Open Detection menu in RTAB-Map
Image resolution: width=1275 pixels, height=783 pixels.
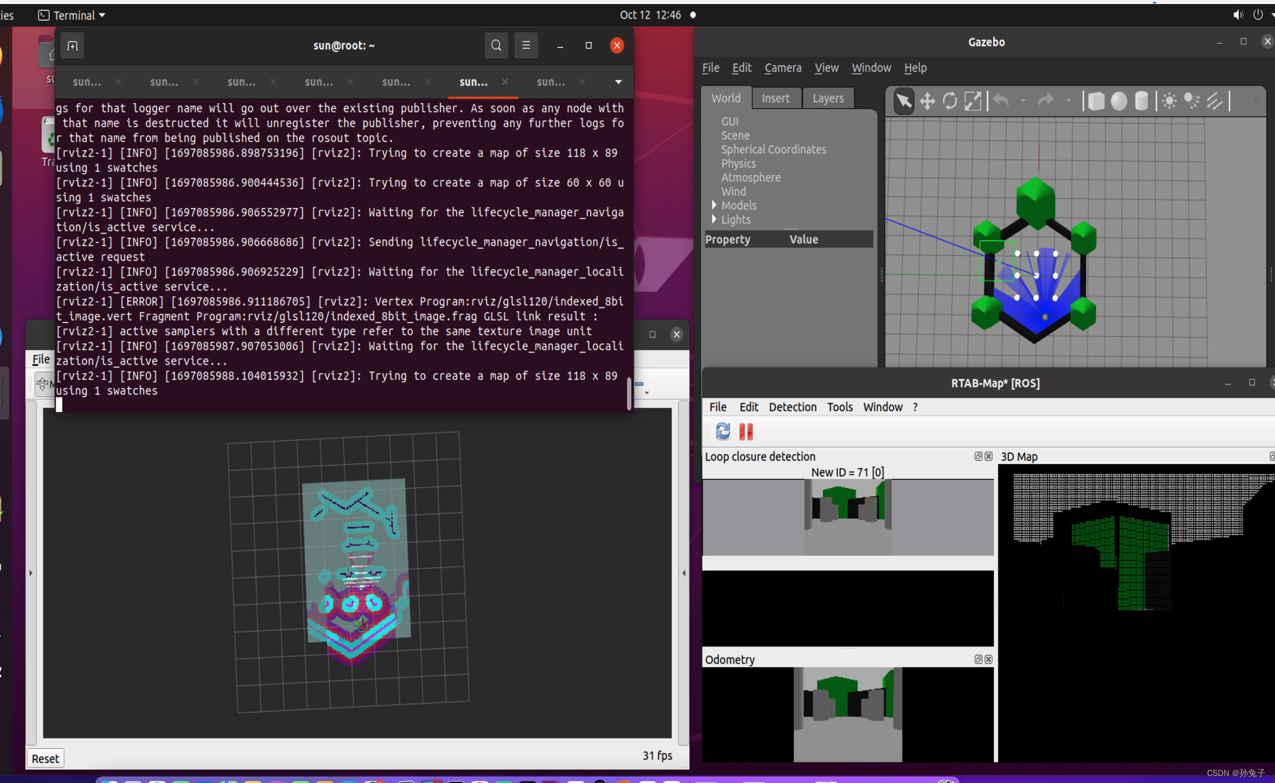pyautogui.click(x=791, y=407)
